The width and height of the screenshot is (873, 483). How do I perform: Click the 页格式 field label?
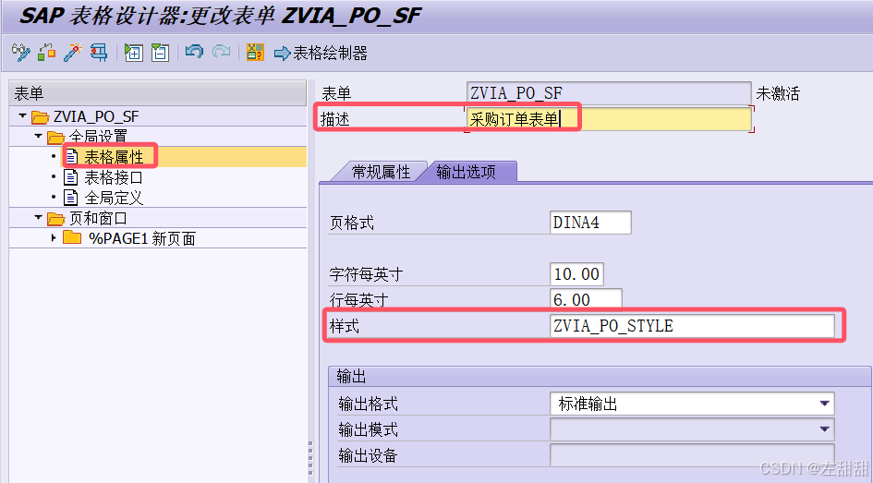(351, 223)
